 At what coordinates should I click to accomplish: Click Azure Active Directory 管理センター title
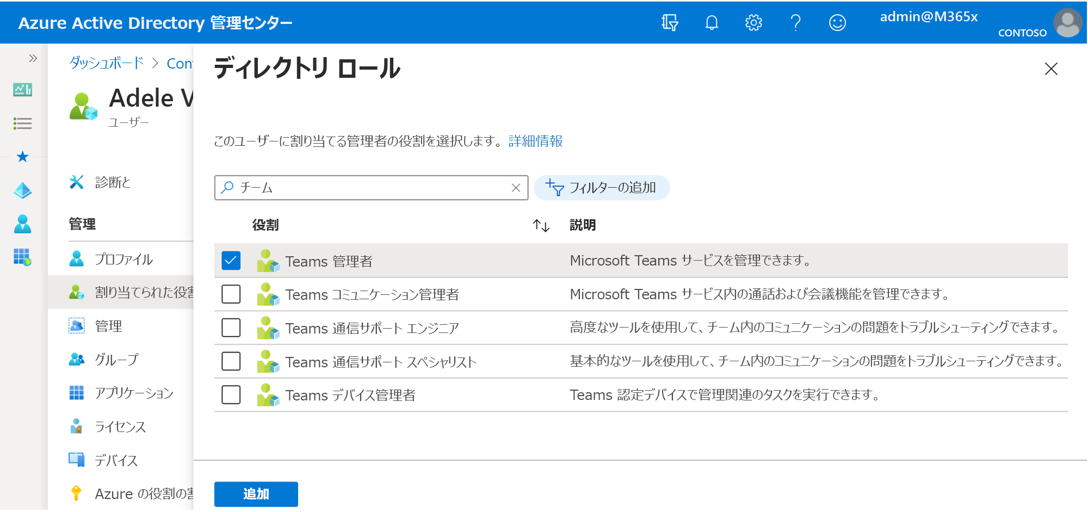[155, 23]
